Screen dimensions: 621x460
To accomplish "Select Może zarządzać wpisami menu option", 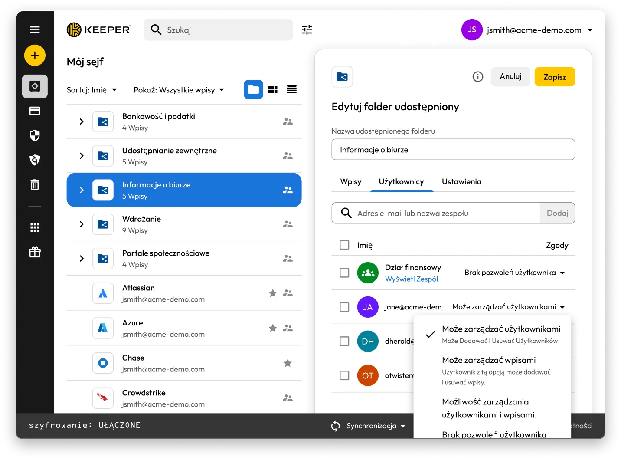I will point(493,371).
